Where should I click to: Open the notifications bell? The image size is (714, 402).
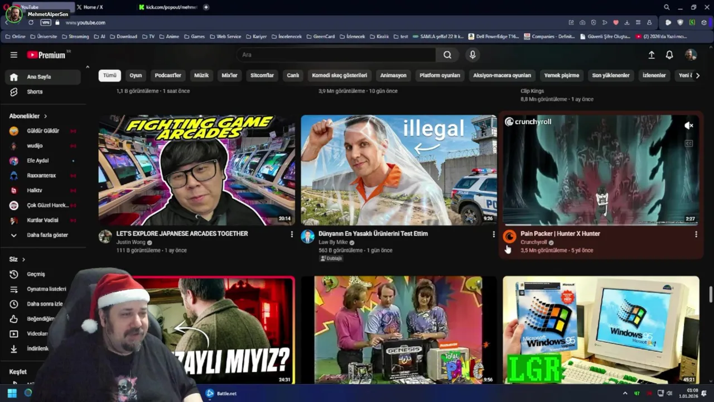point(669,55)
